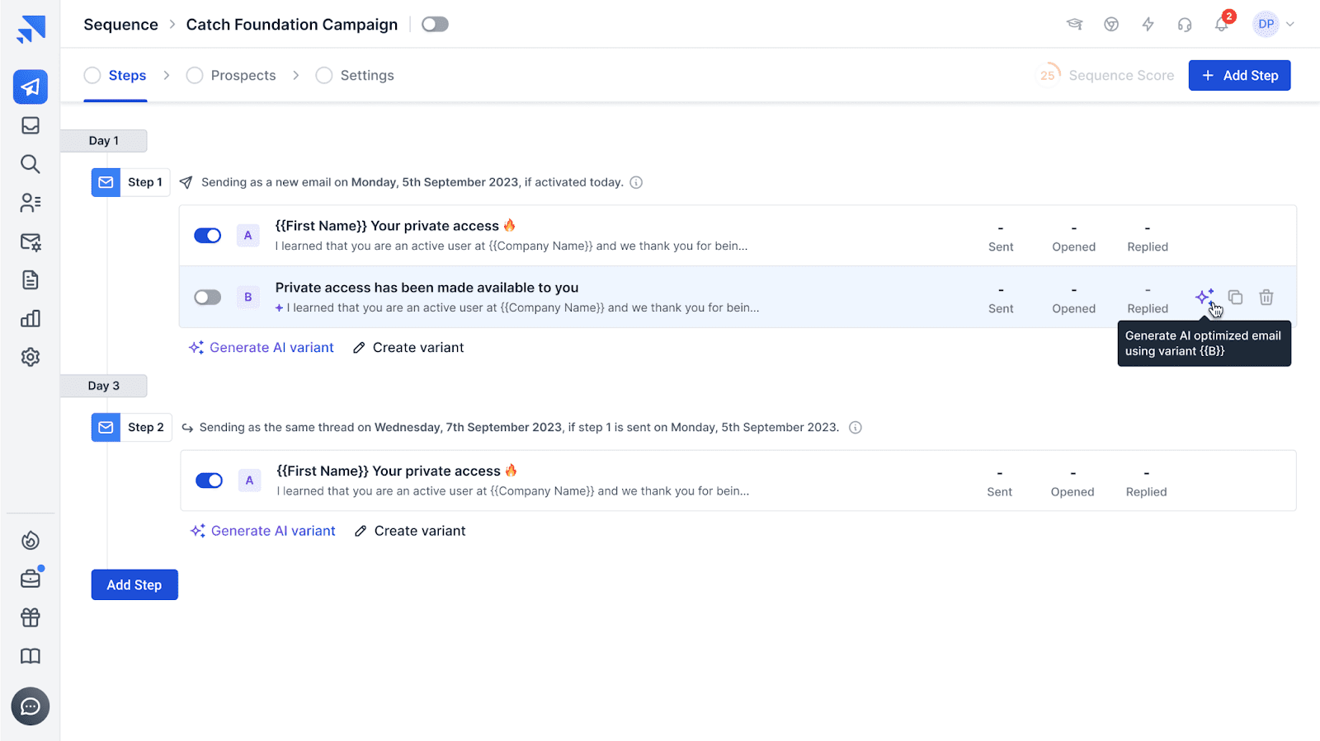Screen dimensions: 1320x741
Task: Toggle the Catch Foundation Campaign activation switch
Action: (435, 25)
